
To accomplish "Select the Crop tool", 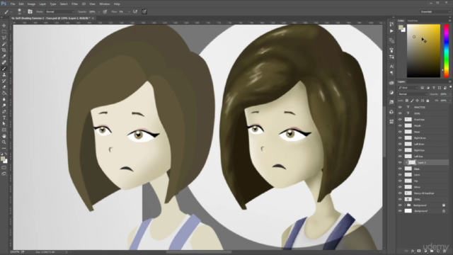I will (x=4, y=50).
